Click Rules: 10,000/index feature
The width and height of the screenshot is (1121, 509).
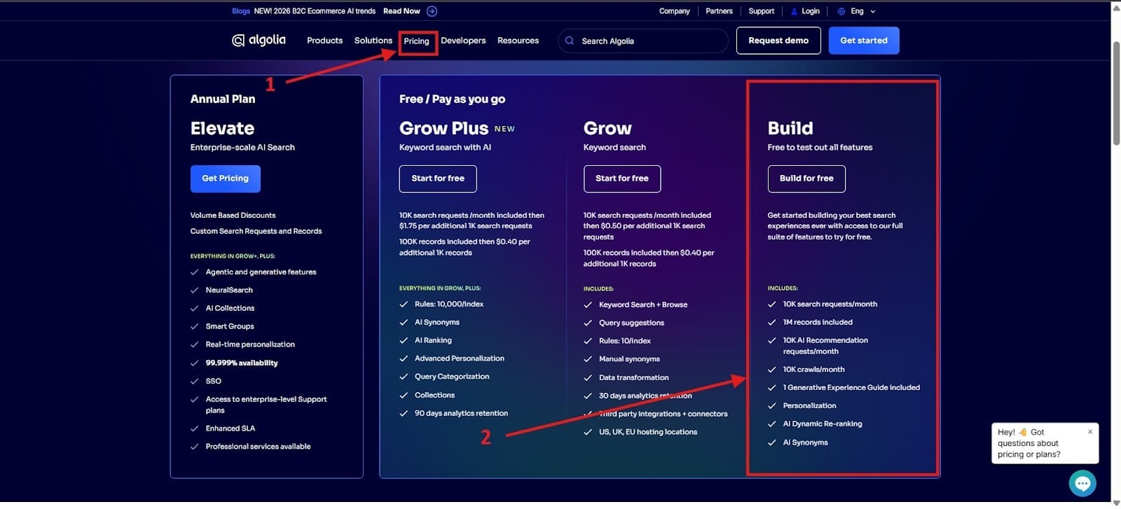[449, 304]
